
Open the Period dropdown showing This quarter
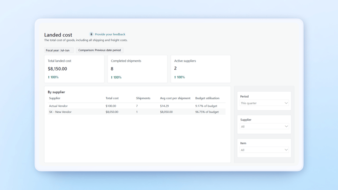(264, 103)
